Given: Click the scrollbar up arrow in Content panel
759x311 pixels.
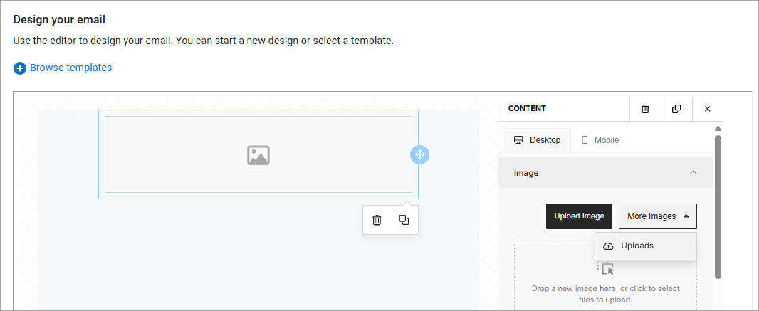Looking at the screenshot, I should click(x=718, y=128).
